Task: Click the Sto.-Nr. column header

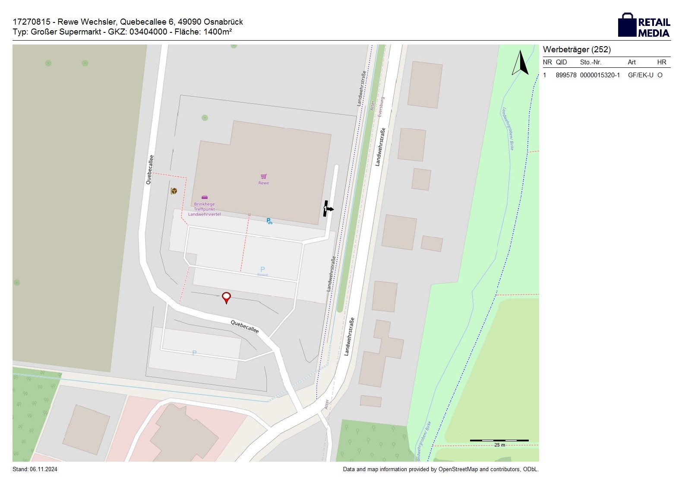Action: pos(590,62)
